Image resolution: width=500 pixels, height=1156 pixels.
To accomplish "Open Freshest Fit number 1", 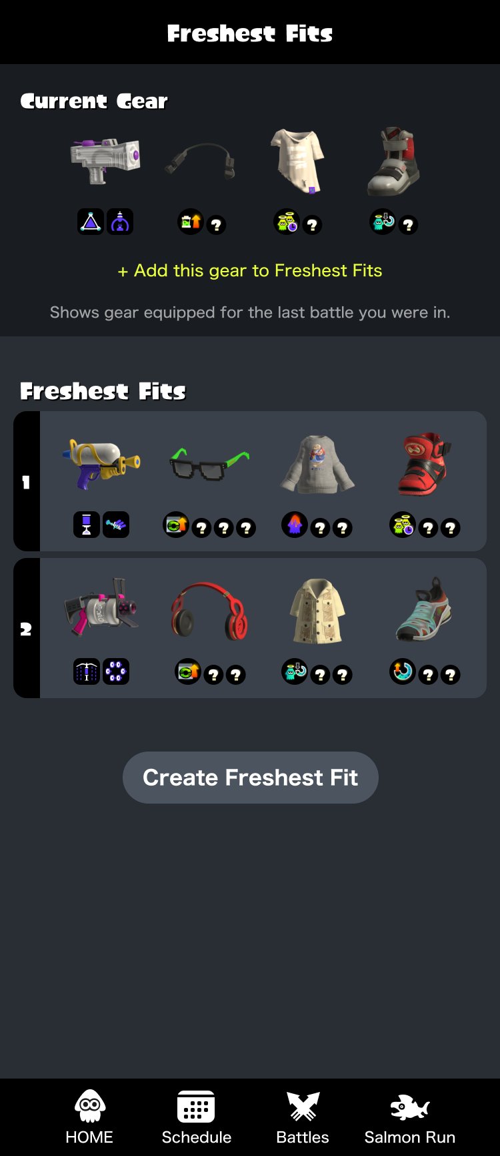I will 250,481.
